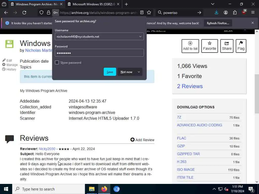Open the tracking protection shield icon
This screenshot has height=194, width=259.
[41, 13]
